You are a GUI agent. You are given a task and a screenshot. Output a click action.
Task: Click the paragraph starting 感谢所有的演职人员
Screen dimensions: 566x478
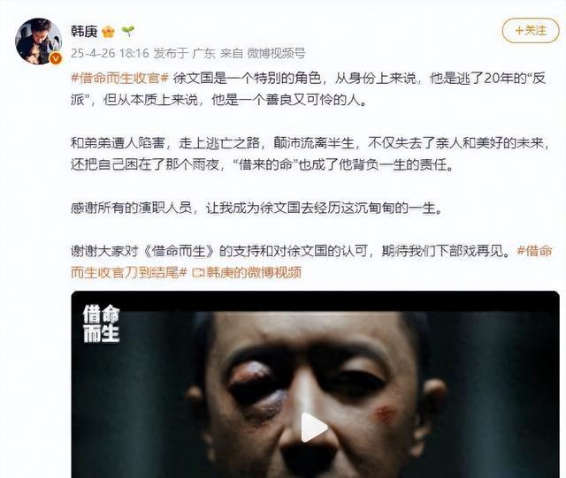[256, 209]
